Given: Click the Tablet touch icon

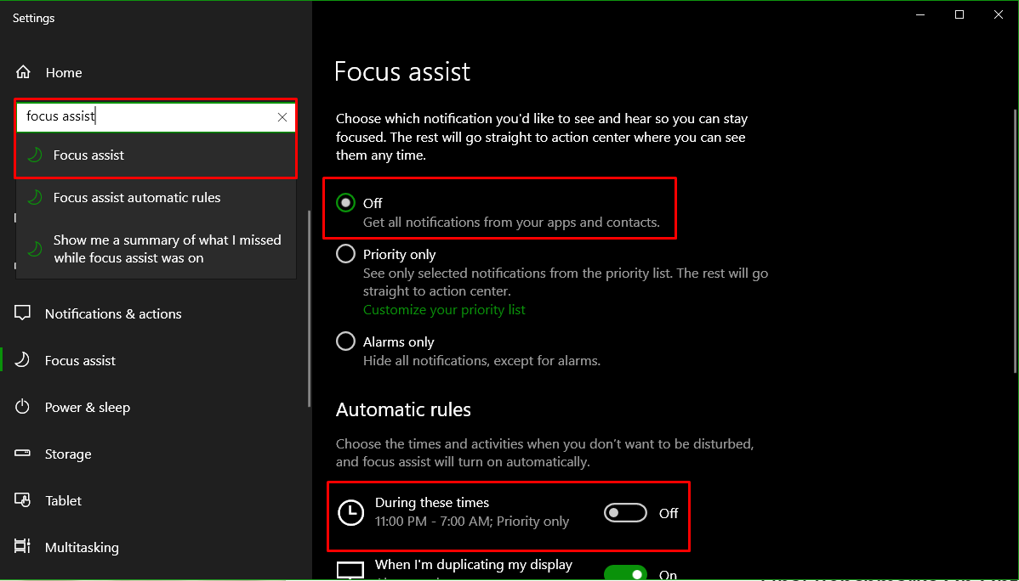Looking at the screenshot, I should tap(23, 500).
